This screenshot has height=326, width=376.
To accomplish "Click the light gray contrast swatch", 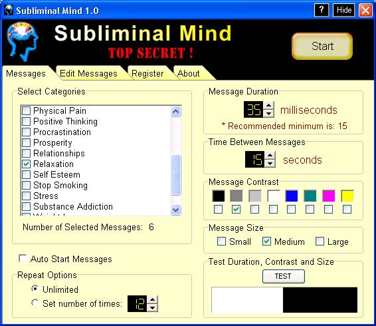I will click(255, 196).
